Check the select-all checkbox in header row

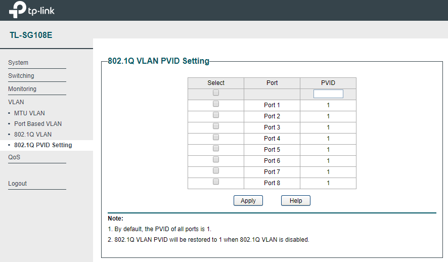coord(216,93)
